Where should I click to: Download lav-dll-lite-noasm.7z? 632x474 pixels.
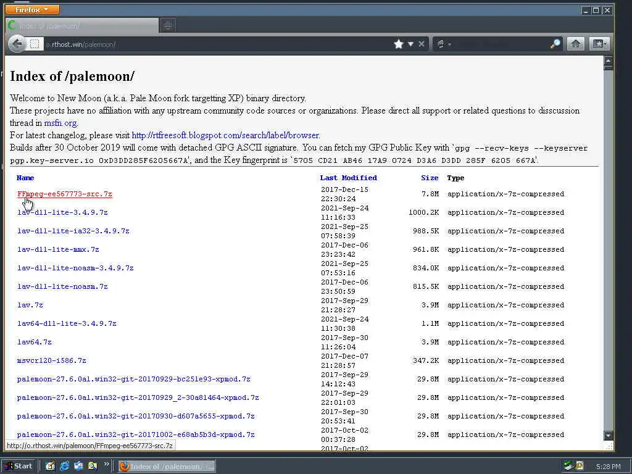tap(62, 286)
